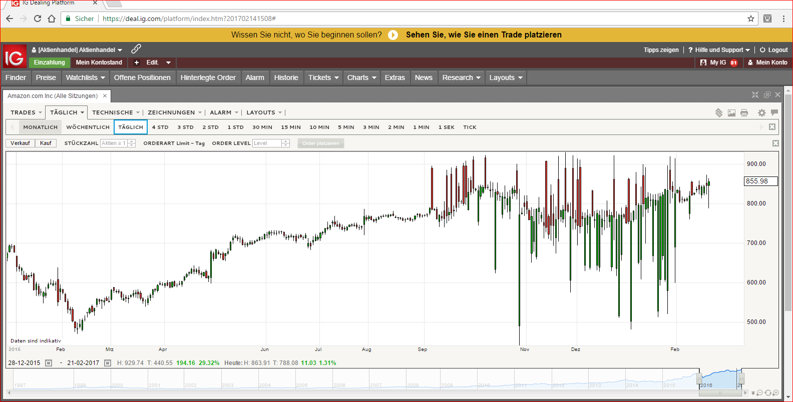Open start date calendar picker
The height and width of the screenshot is (402, 793).
[49, 363]
